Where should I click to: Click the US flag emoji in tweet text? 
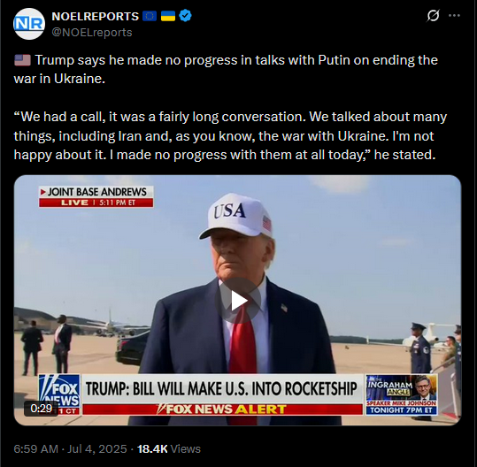[22, 60]
